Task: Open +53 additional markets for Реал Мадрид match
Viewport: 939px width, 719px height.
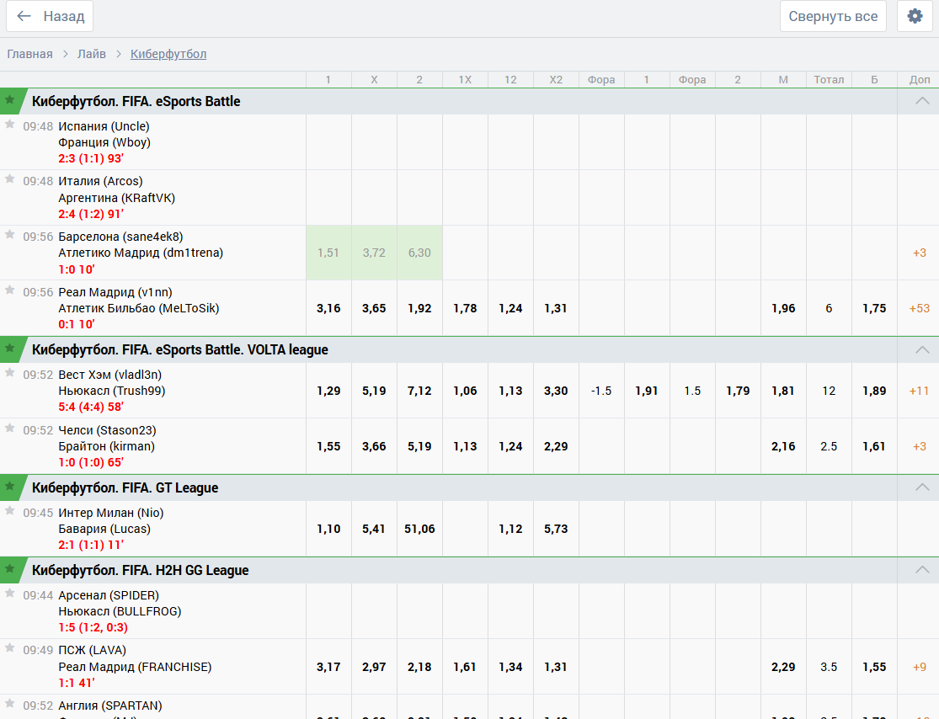Action: [919, 308]
